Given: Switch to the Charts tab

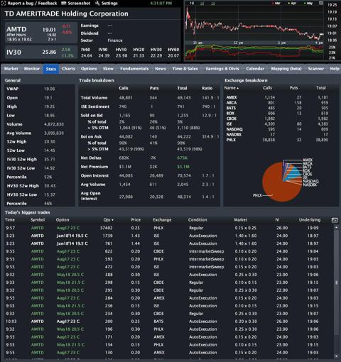Looking at the screenshot, I should pos(68,69).
